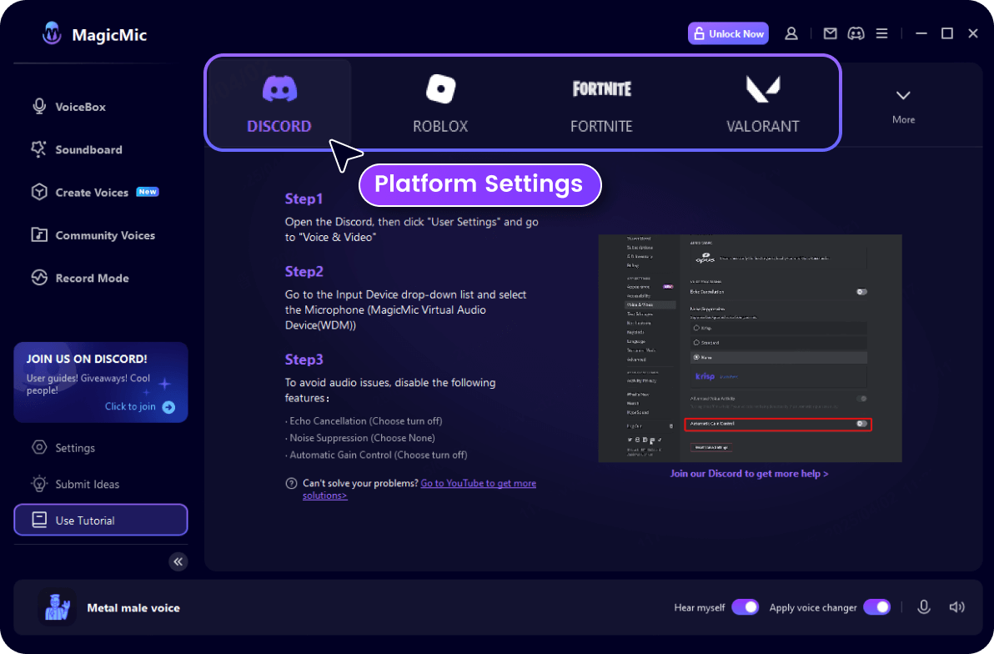The height and width of the screenshot is (654, 994).
Task: Click the New badge beside Create Voices
Action: pyautogui.click(x=148, y=192)
